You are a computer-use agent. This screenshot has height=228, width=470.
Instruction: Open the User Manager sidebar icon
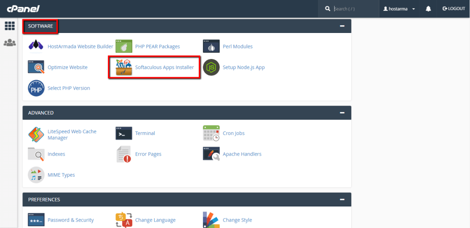click(10, 43)
